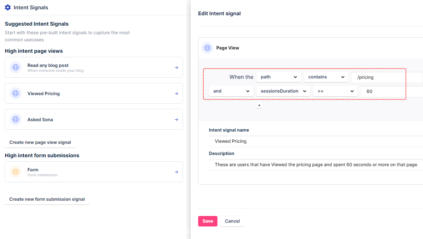Open the contains operator dropdown
423x239 pixels.
(x=326, y=77)
